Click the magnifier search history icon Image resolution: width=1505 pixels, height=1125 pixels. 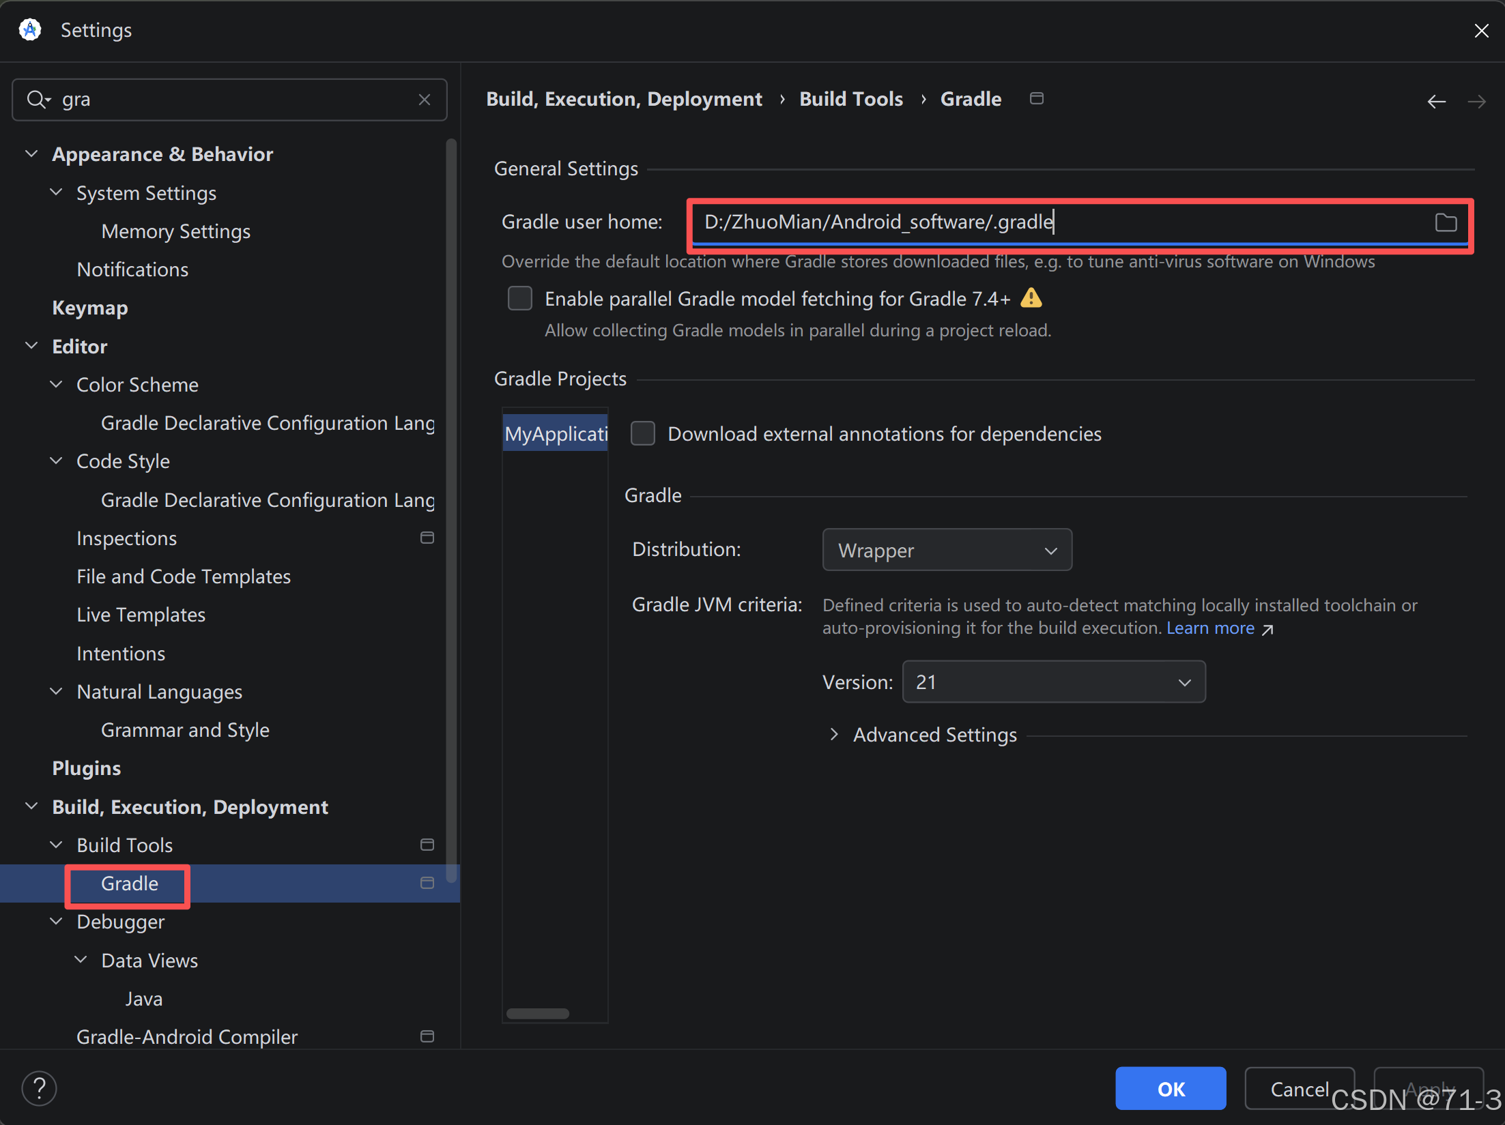(38, 100)
